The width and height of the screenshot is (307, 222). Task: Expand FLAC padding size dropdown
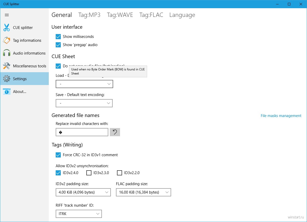click(x=144, y=192)
